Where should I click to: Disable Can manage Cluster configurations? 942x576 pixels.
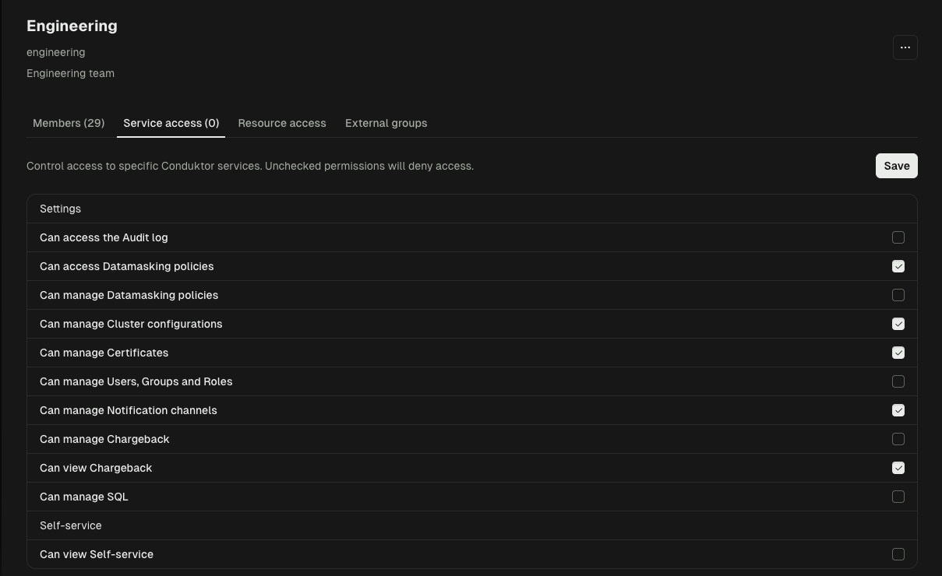898,324
